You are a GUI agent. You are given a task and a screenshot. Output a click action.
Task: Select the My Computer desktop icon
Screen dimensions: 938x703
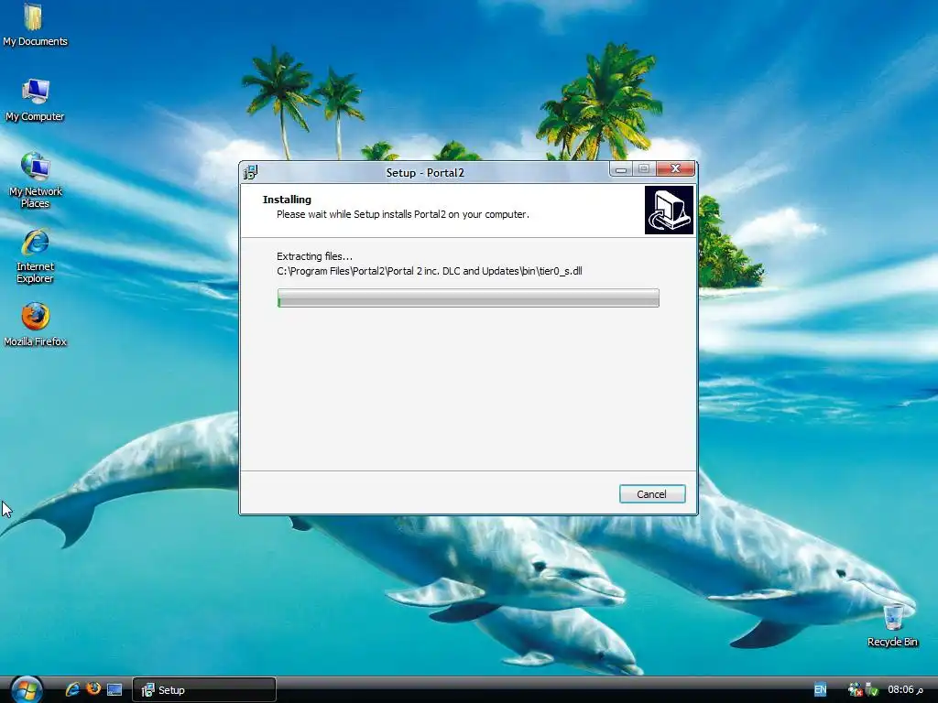point(35,101)
